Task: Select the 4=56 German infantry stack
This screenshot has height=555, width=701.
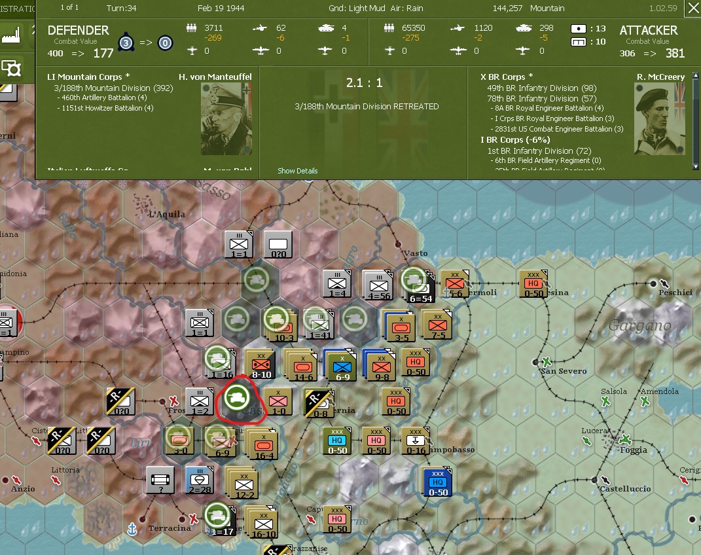Action: (x=378, y=285)
